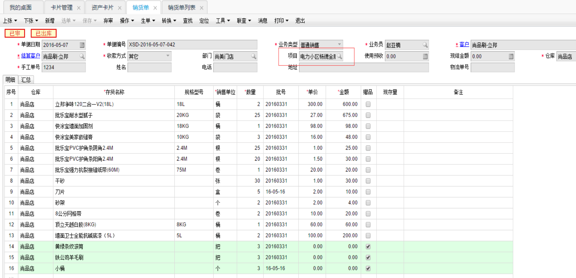Click the search icon in 业务员 field

[x=425, y=45]
